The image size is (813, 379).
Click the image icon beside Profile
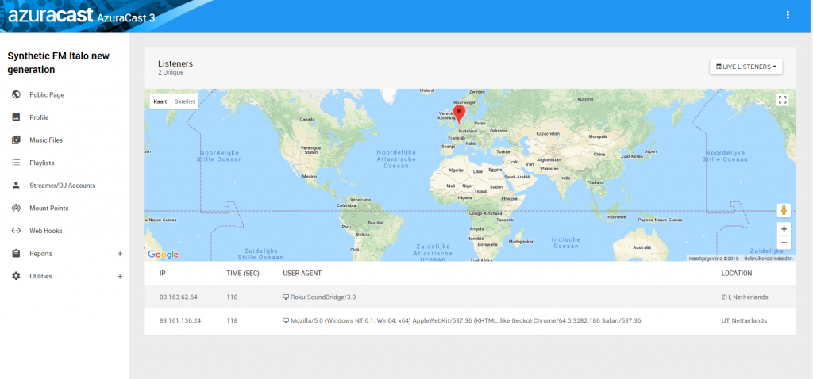[16, 117]
